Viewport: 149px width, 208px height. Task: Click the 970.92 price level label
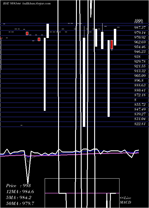pyautogui.click(x=140, y=37)
